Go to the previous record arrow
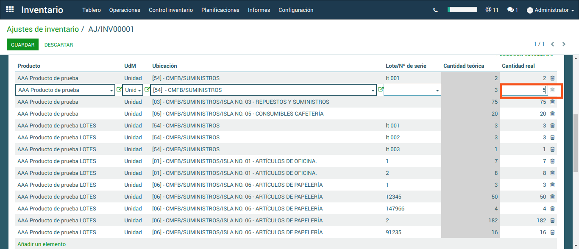579x249 pixels. pos(553,44)
